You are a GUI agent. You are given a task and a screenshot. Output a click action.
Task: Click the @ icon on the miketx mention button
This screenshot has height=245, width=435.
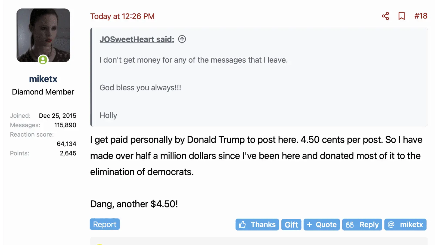(x=391, y=224)
